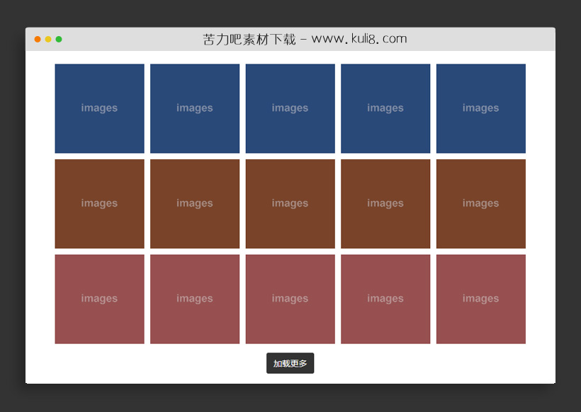Click the last rose-red image tile
Screen dimensions: 581x412
click(480, 299)
